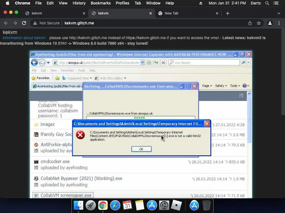Click the Chrome share icon
This screenshot has height=213, width=285.
(250, 23)
